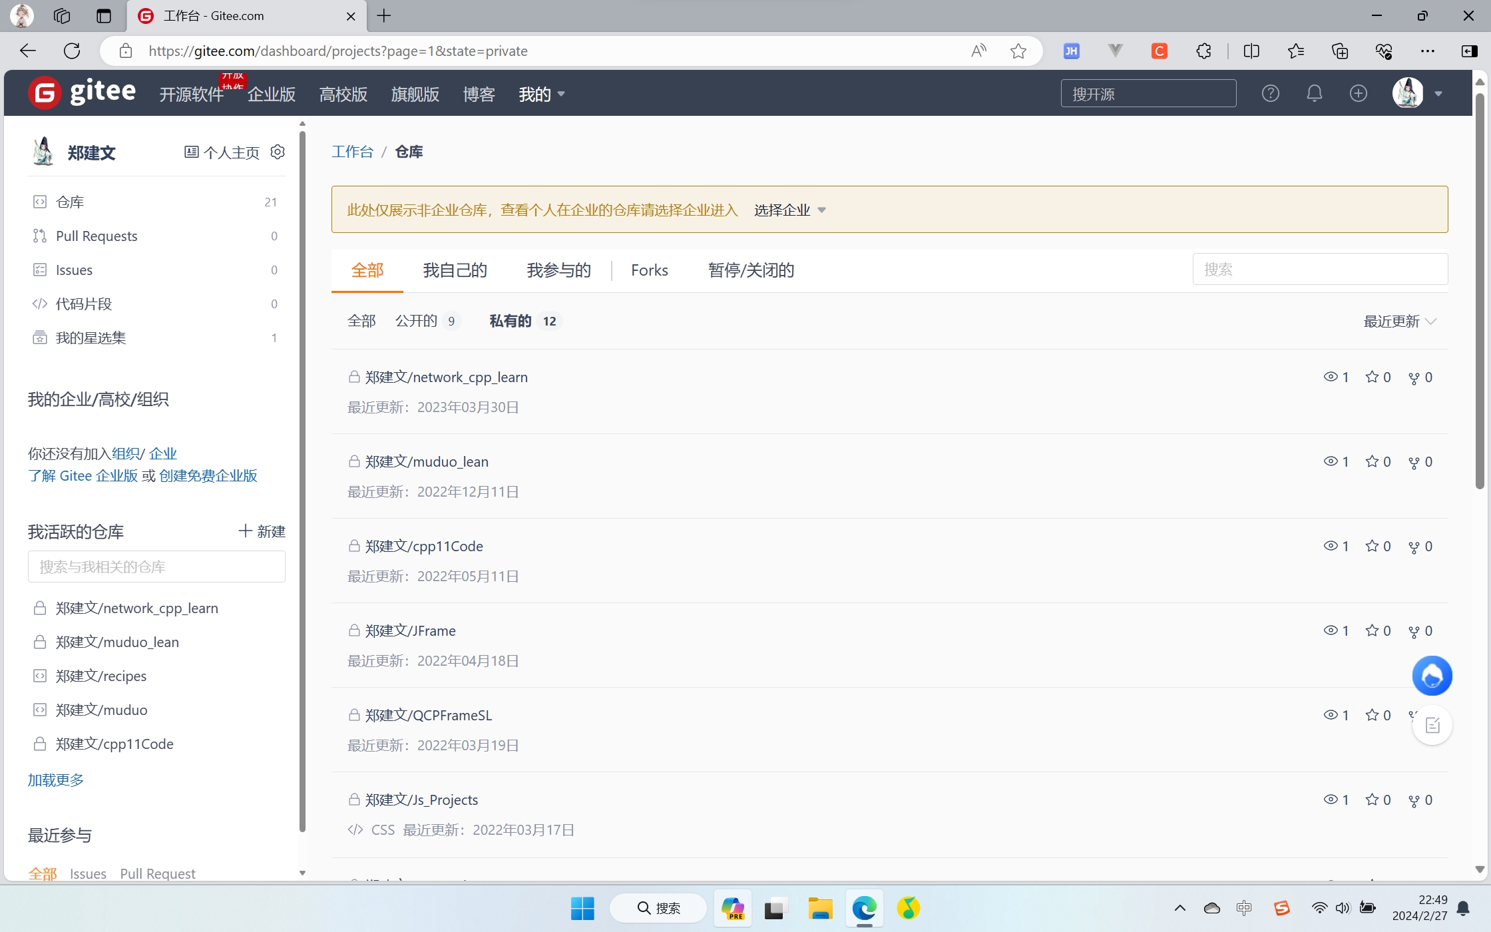Screen dimensions: 1491x932
Task: Click the Microsoft Edge taskbar icon
Action: 864,908
